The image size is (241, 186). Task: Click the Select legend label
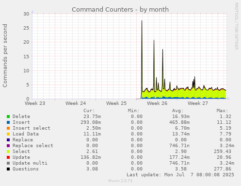tap(21, 152)
